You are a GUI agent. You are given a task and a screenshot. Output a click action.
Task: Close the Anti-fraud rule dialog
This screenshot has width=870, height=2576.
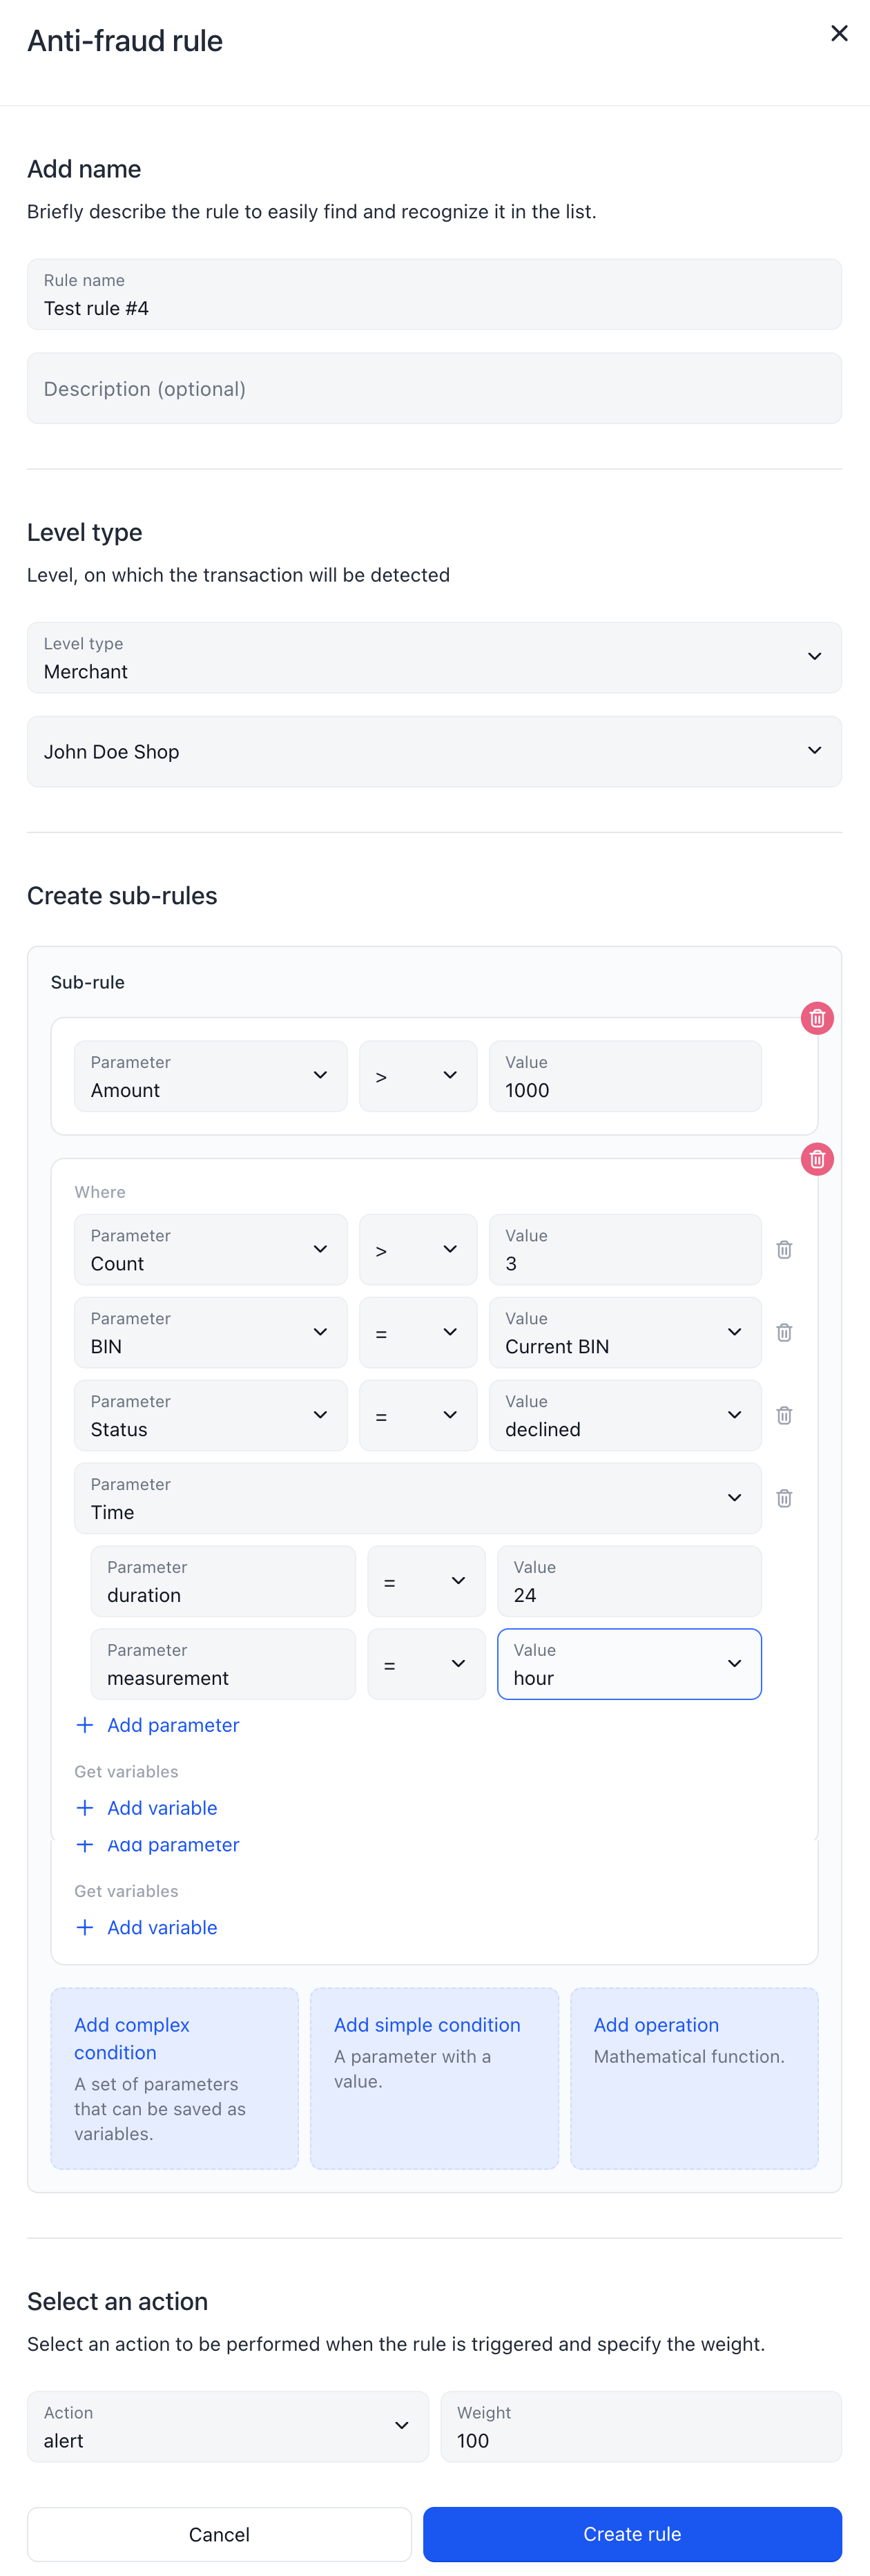[839, 34]
